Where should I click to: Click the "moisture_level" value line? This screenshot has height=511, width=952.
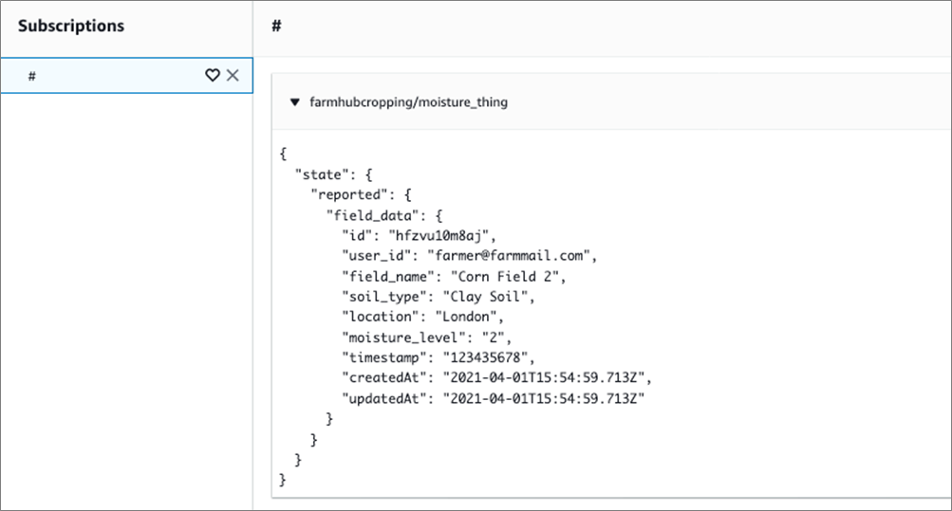pyautogui.click(x=426, y=337)
